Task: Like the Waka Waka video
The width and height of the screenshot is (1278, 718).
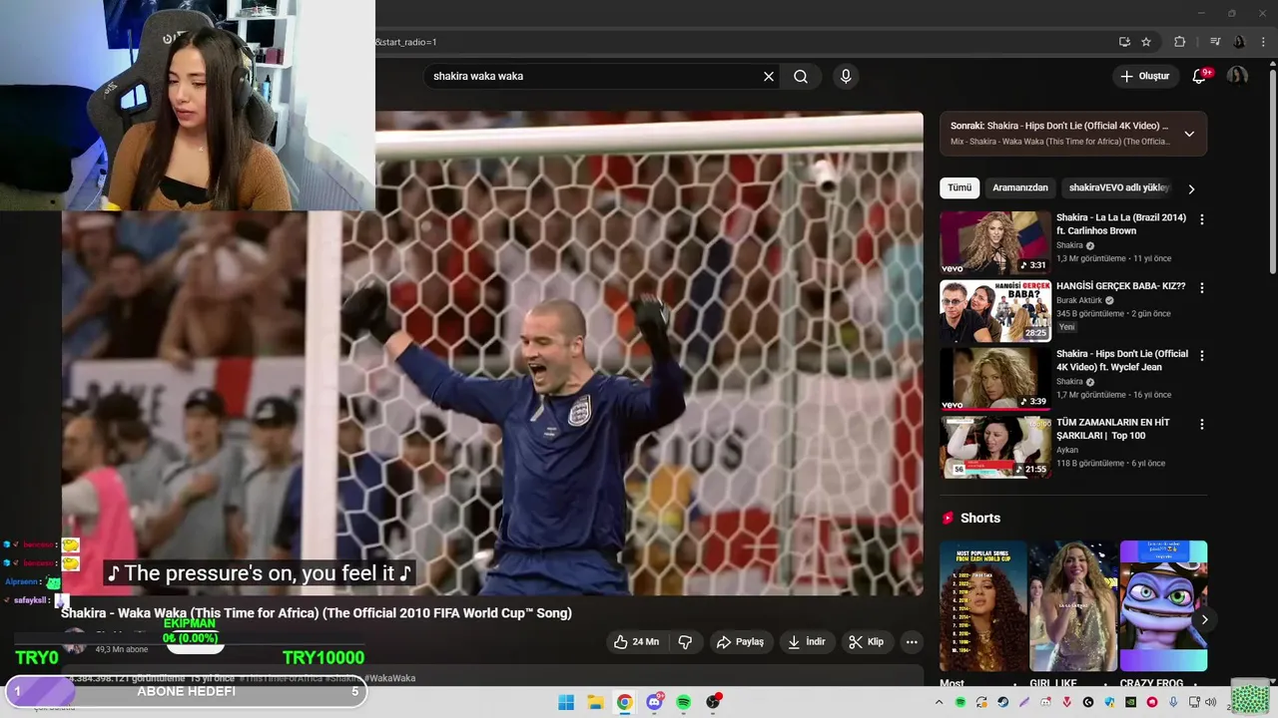Action: (636, 642)
